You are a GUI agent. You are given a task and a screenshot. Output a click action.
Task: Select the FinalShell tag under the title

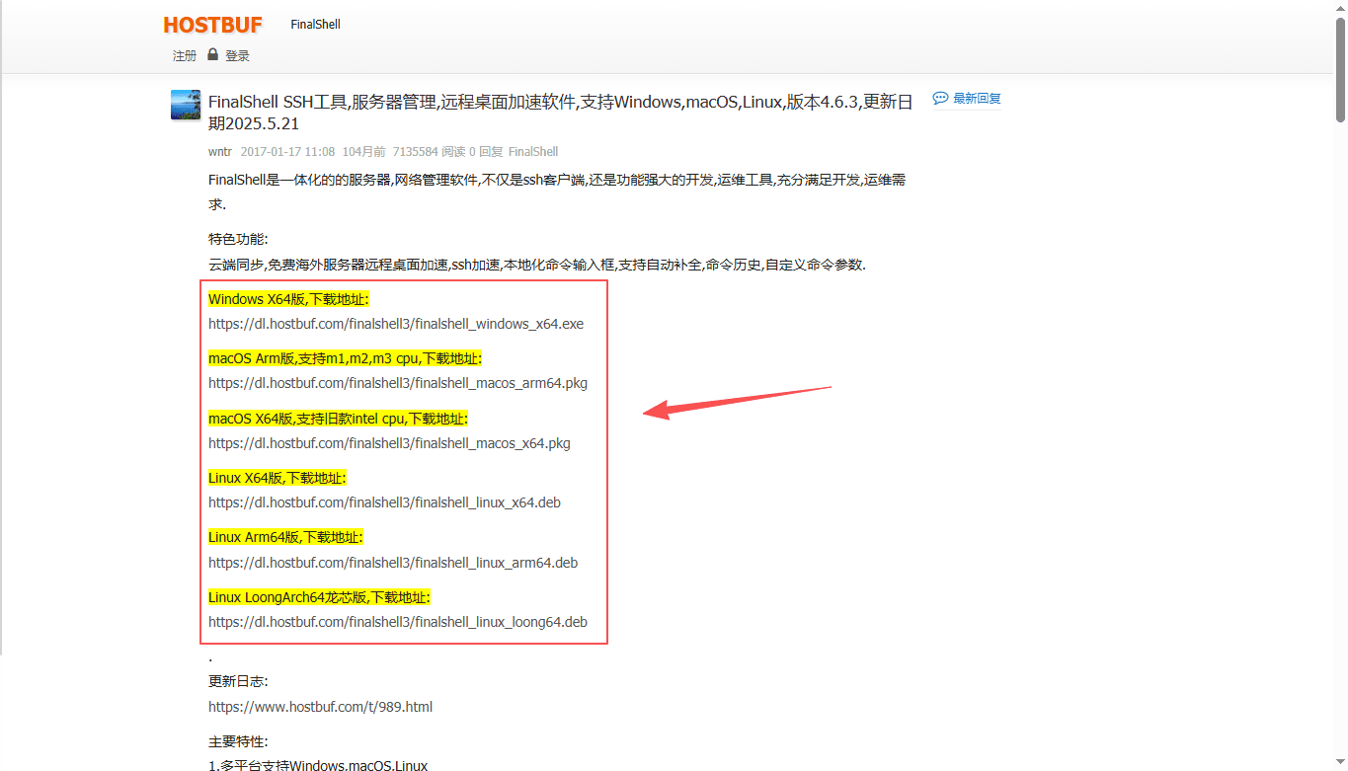tap(533, 152)
